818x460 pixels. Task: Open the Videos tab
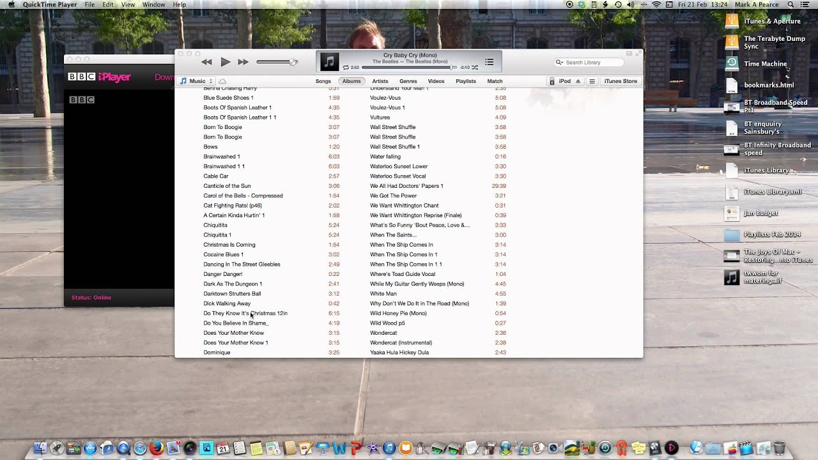coord(436,81)
